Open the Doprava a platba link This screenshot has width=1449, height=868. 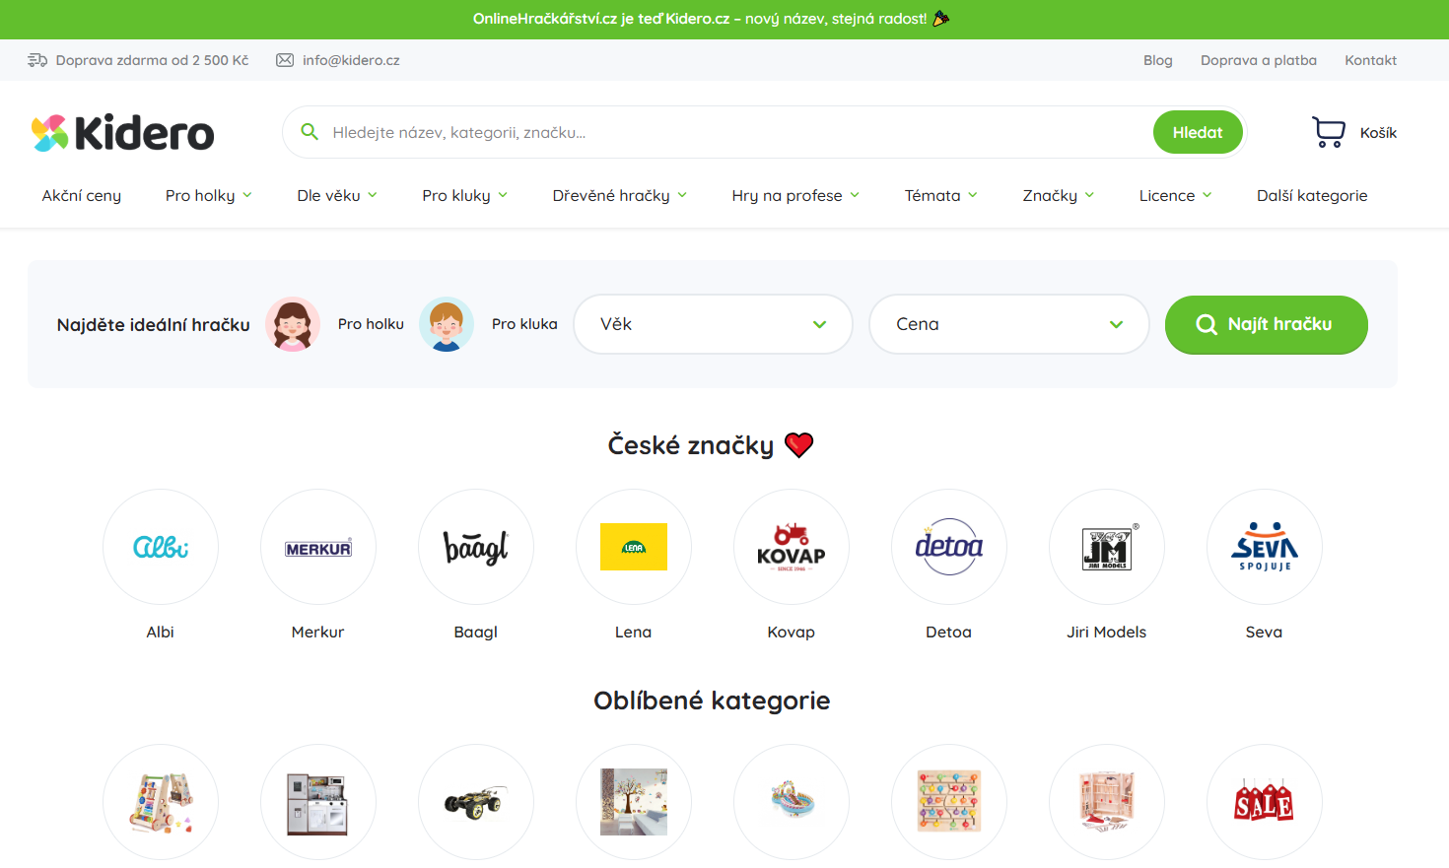pyautogui.click(x=1258, y=60)
